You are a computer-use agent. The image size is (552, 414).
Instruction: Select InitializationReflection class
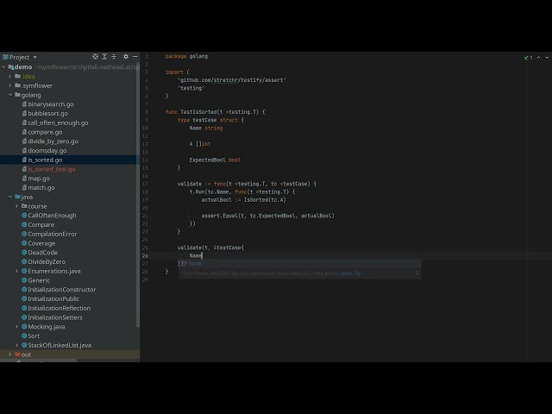click(60, 308)
